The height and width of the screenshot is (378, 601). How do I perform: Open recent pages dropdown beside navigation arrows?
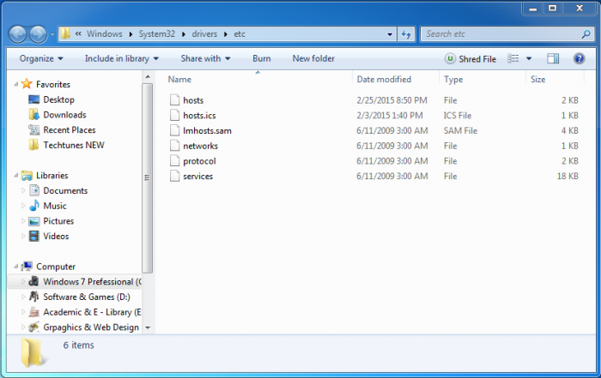52,34
